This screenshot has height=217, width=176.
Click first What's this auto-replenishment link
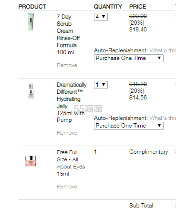163,50
